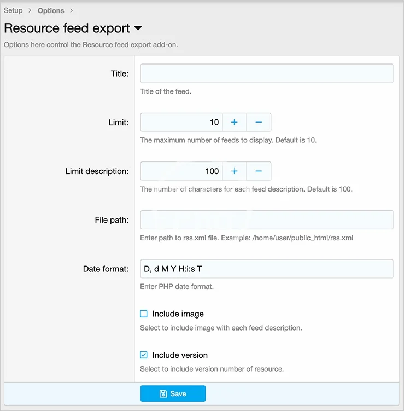Click the 'Include image' label text
The image size is (404, 411).
(178, 314)
